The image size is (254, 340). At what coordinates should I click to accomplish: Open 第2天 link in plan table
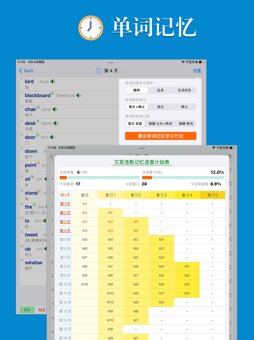(x=65, y=213)
